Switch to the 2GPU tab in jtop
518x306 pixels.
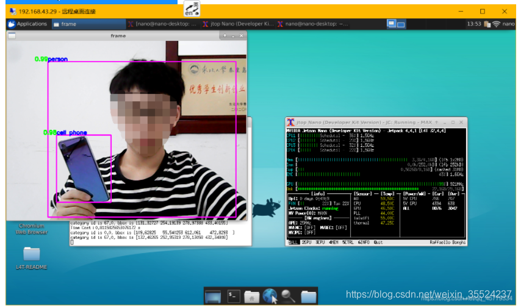tap(306, 242)
